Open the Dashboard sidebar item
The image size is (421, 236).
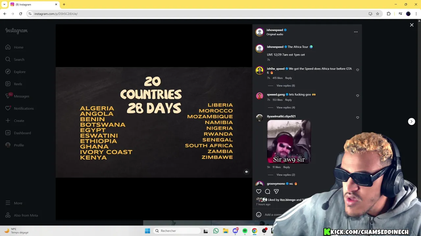coord(18,133)
